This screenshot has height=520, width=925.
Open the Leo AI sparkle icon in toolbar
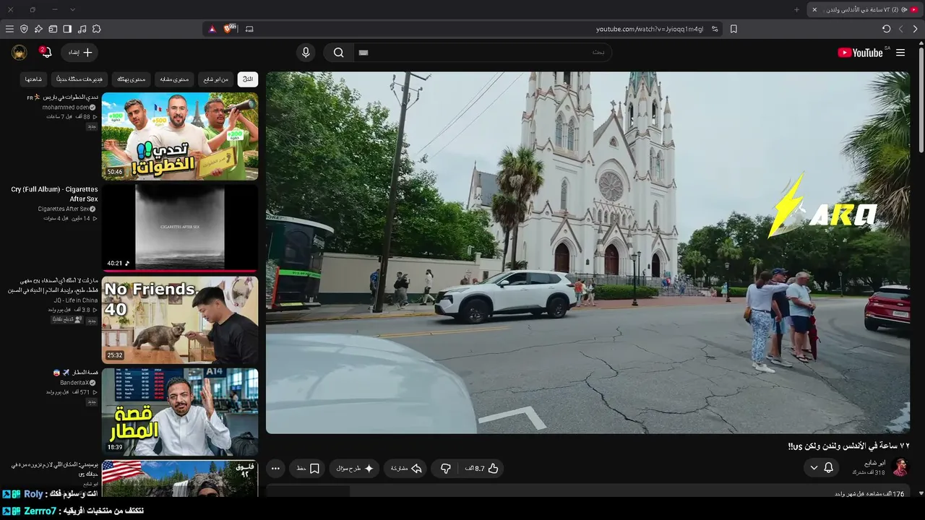pos(38,29)
